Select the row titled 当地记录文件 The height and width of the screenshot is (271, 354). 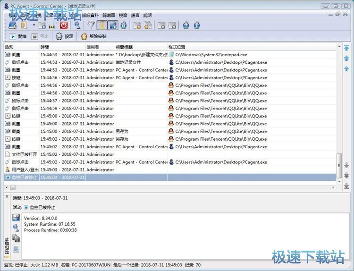(x=170, y=62)
